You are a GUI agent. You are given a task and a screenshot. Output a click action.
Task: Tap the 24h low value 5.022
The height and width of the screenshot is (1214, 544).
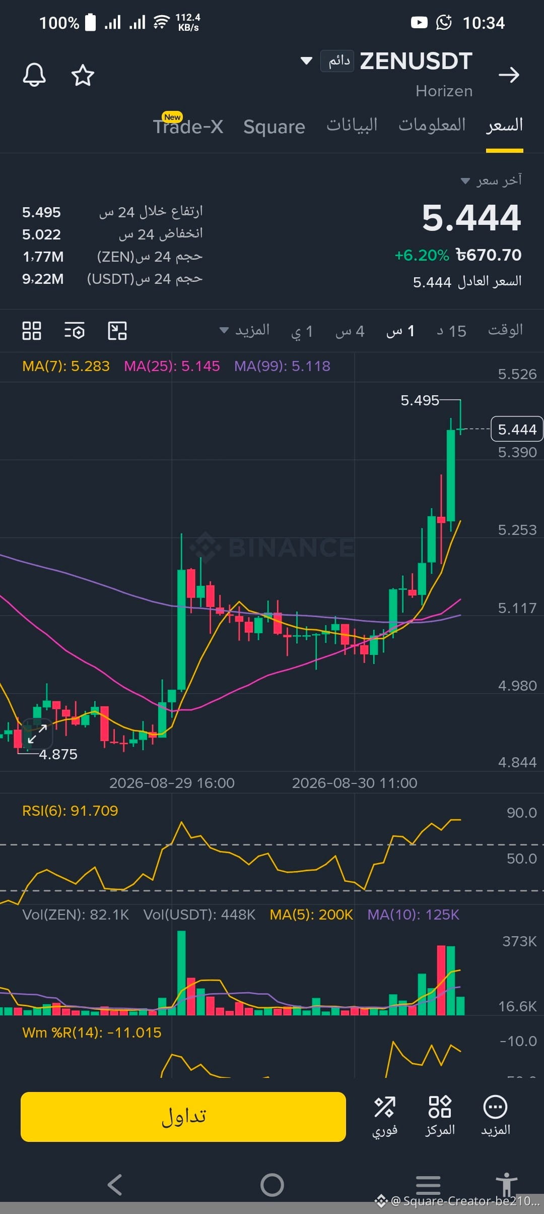click(x=41, y=234)
